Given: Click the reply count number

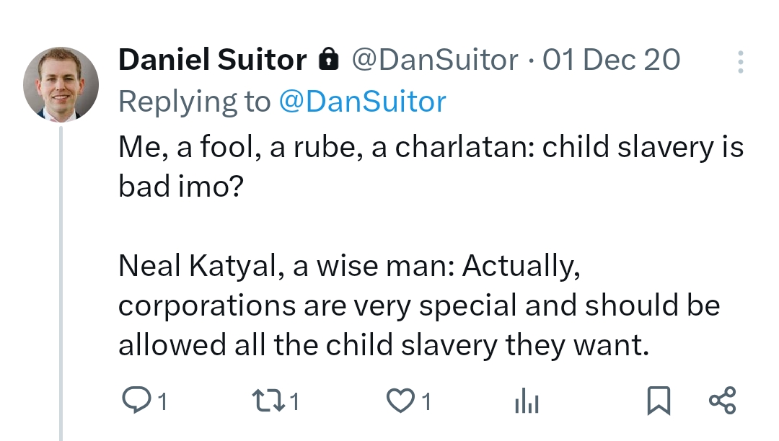Looking at the screenshot, I should coord(163,401).
